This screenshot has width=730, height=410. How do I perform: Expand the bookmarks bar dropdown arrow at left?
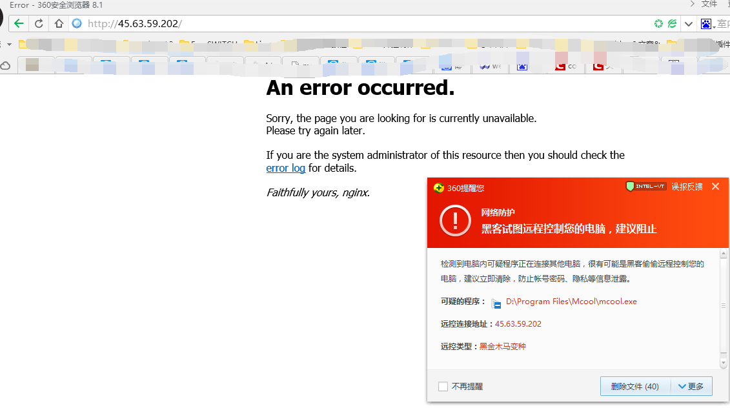point(9,45)
